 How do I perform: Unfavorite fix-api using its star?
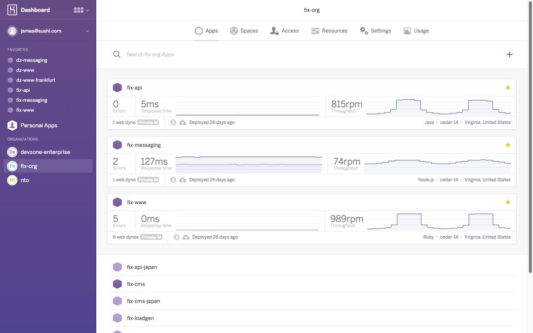[x=508, y=87]
